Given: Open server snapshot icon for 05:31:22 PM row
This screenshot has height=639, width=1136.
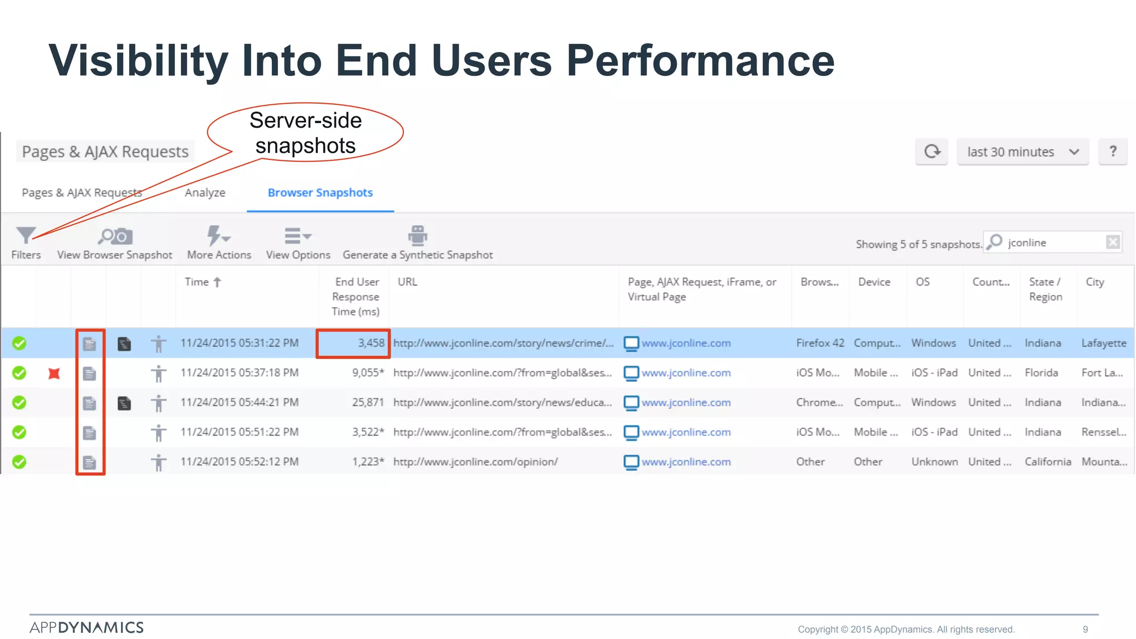Looking at the screenshot, I should (89, 344).
